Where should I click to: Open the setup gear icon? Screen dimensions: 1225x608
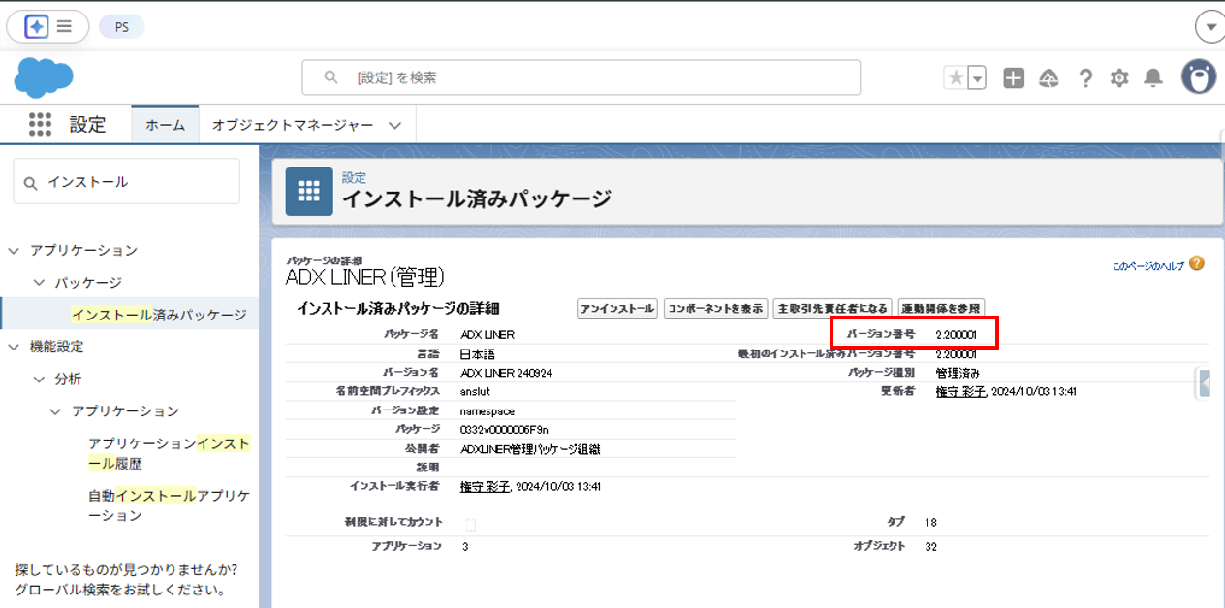pyautogui.click(x=1119, y=78)
